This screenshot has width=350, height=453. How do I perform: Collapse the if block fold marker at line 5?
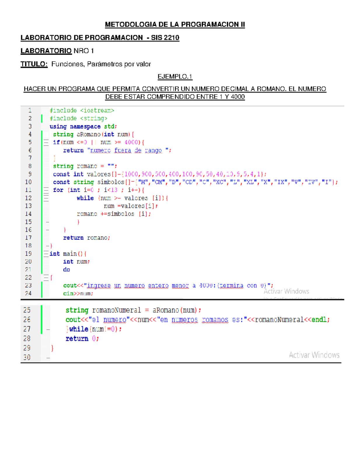[46, 143]
